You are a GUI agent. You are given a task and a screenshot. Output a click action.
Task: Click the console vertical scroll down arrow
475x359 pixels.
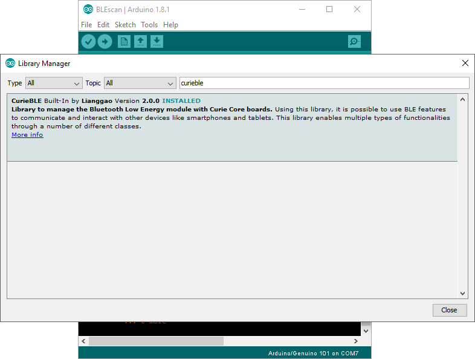(x=366, y=331)
